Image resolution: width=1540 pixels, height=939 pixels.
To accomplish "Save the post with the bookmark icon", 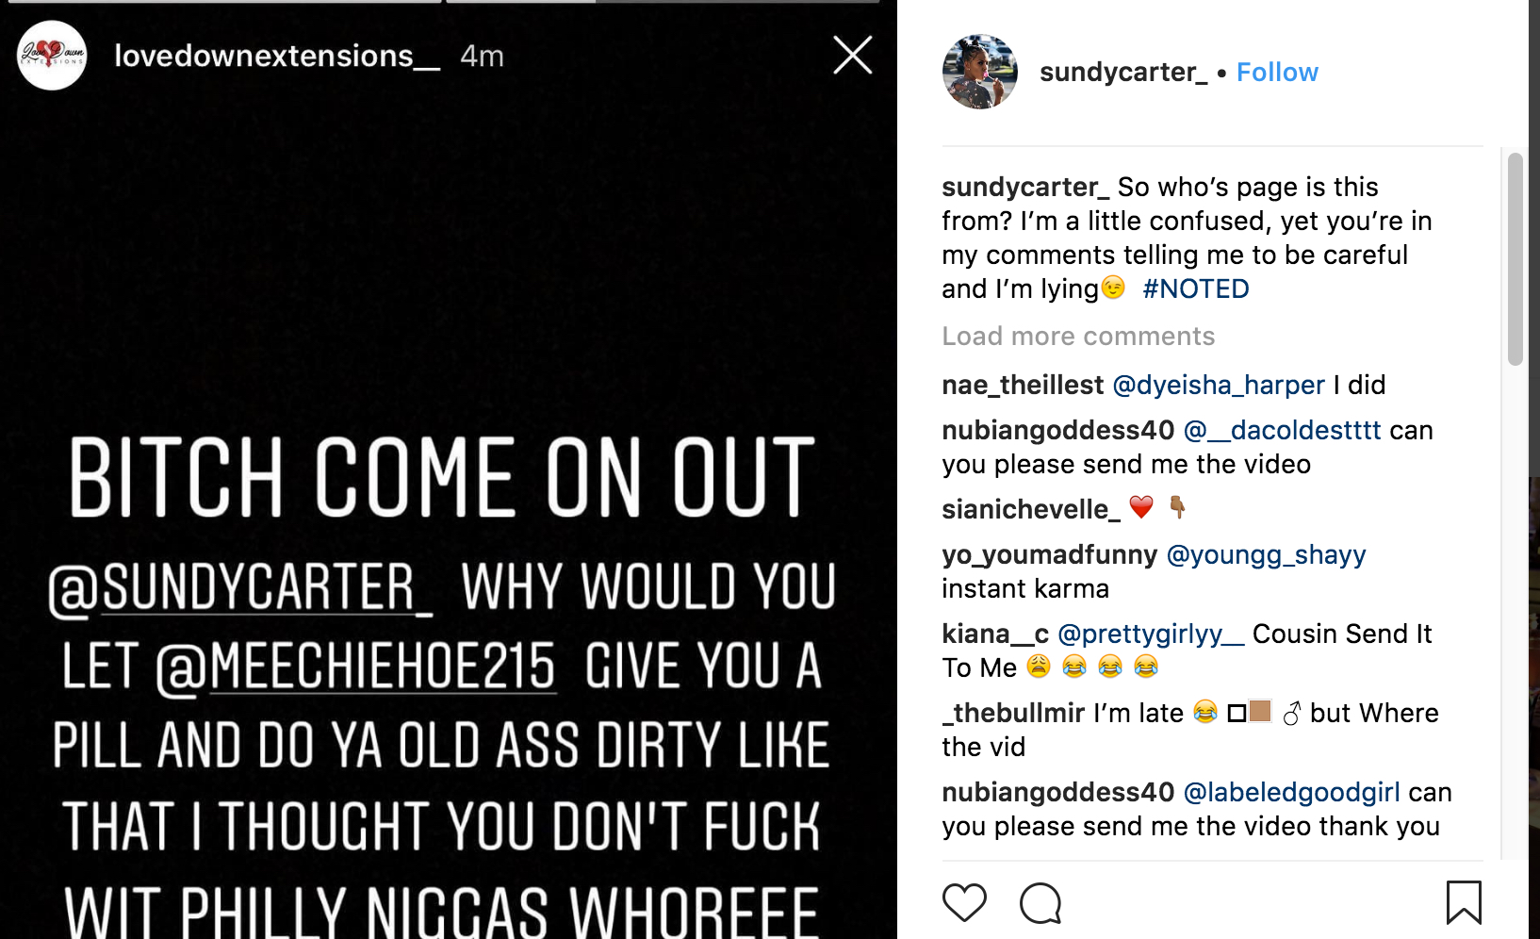I will (x=1464, y=902).
